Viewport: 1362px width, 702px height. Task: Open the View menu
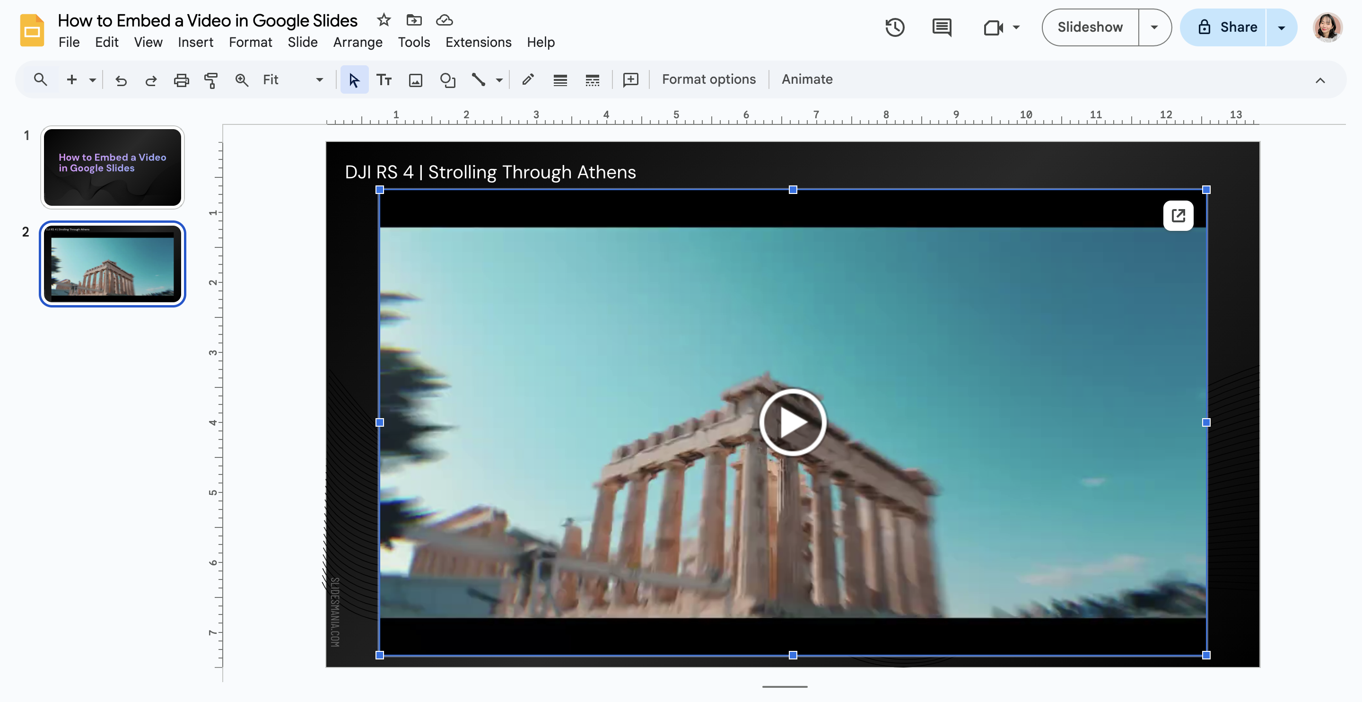(148, 42)
